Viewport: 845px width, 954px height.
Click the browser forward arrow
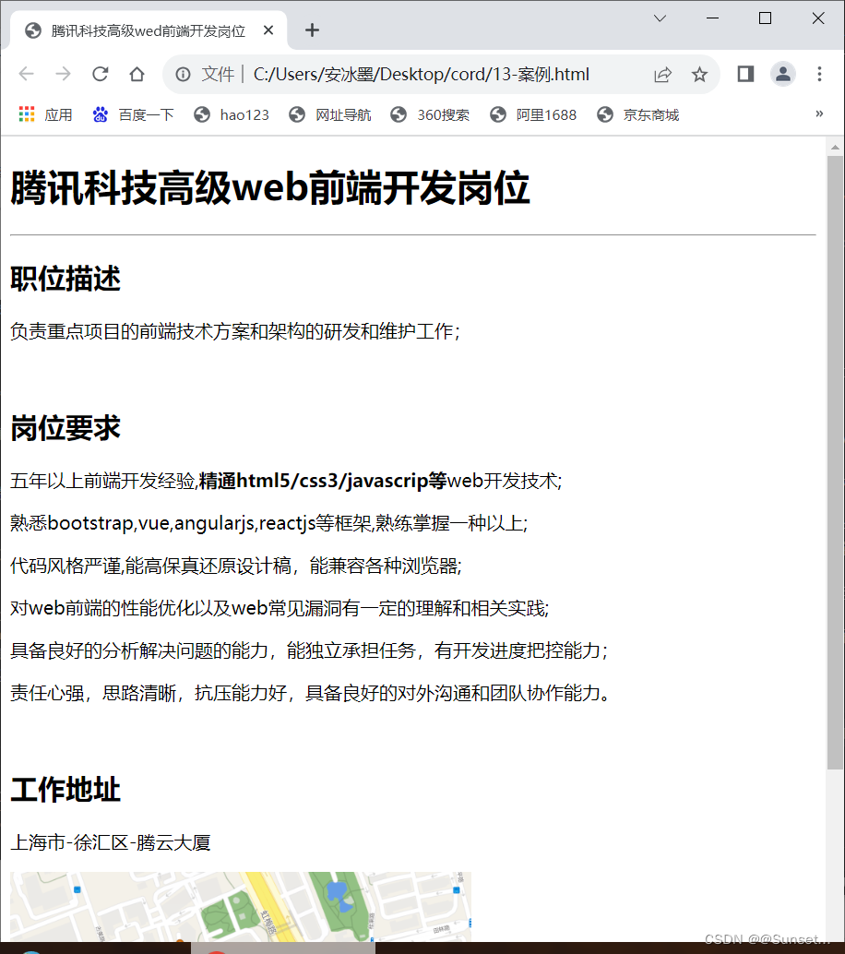(64, 74)
